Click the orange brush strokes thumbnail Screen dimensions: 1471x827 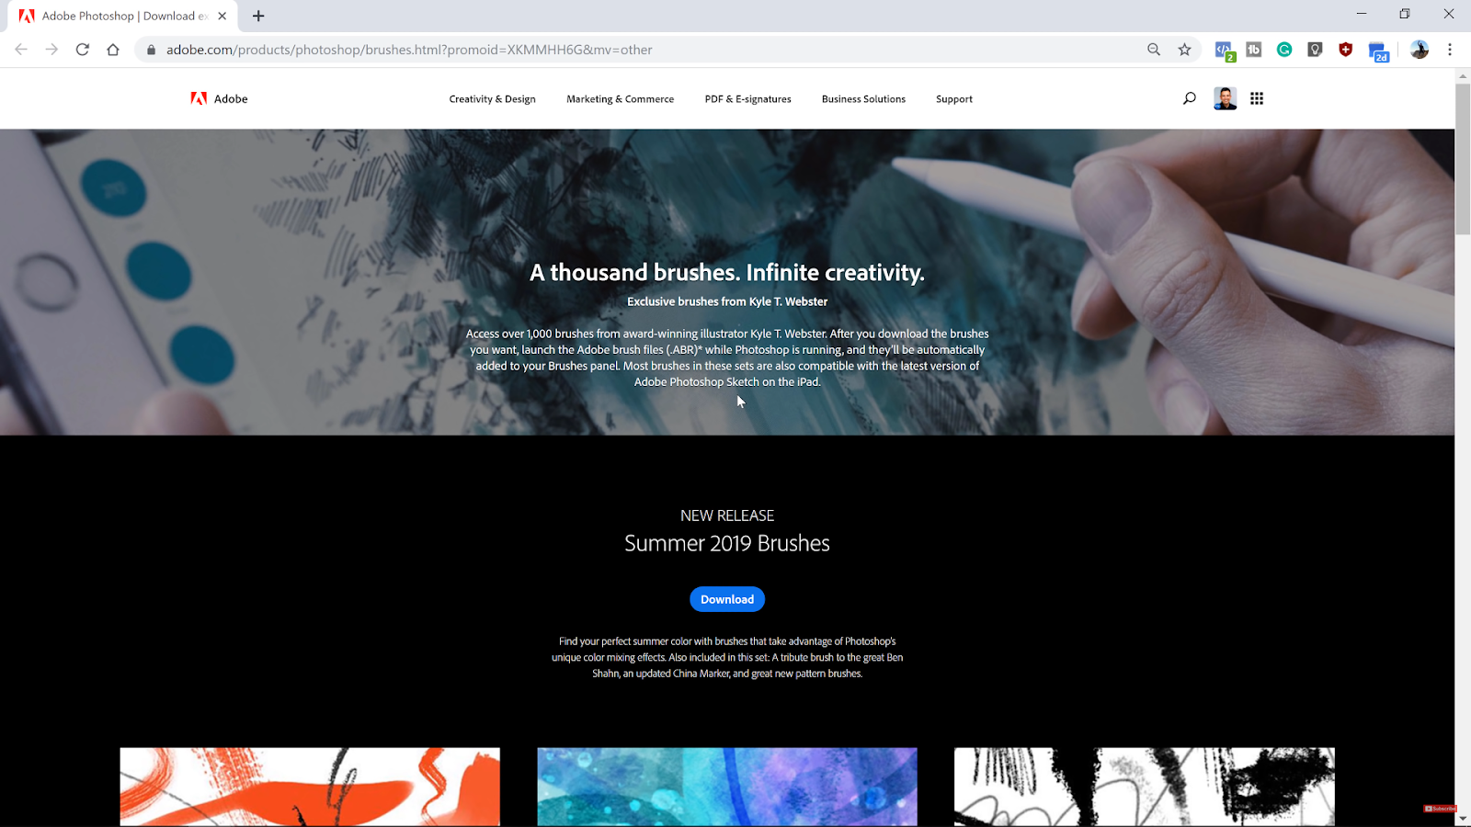point(310,787)
